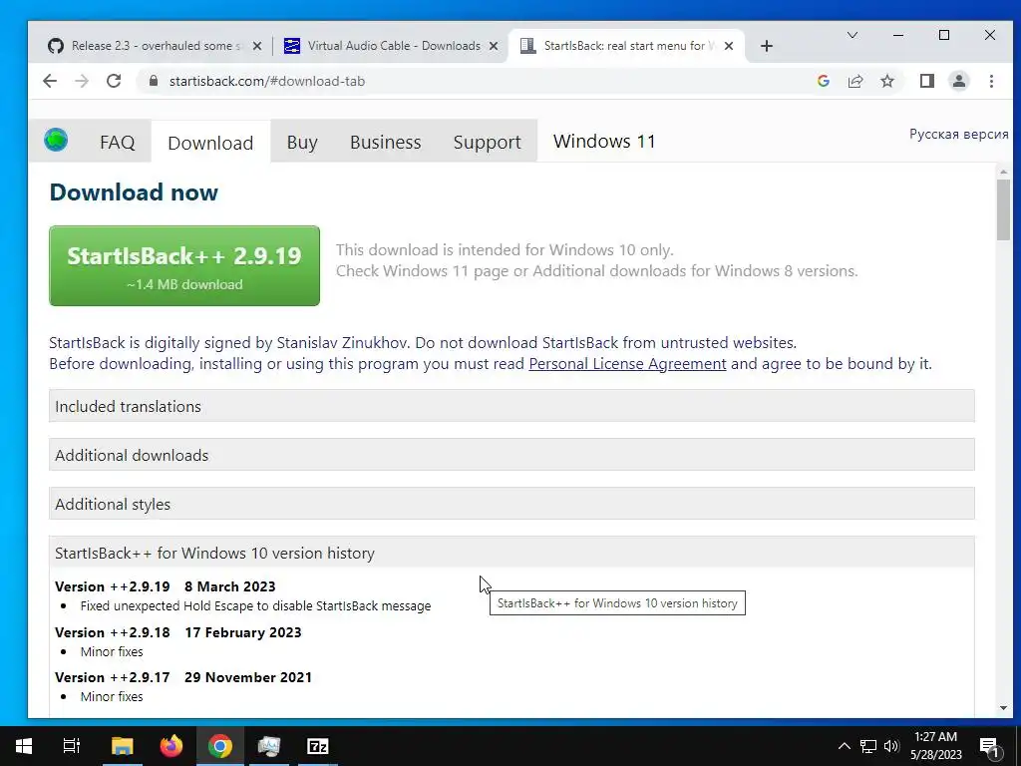Click the page vertical scrollbar thumb
The image size is (1021, 766).
pos(1003,208)
